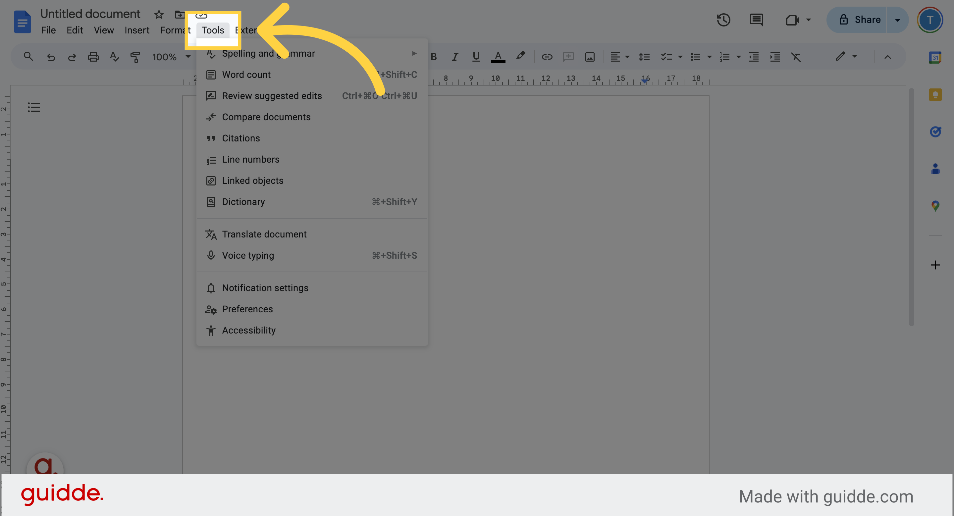Click the version history clock icon
This screenshot has height=516, width=954.
[723, 20]
